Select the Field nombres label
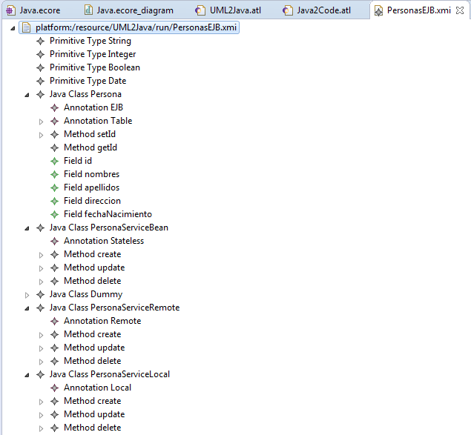Image resolution: width=471 pixels, height=435 pixels. (x=92, y=174)
